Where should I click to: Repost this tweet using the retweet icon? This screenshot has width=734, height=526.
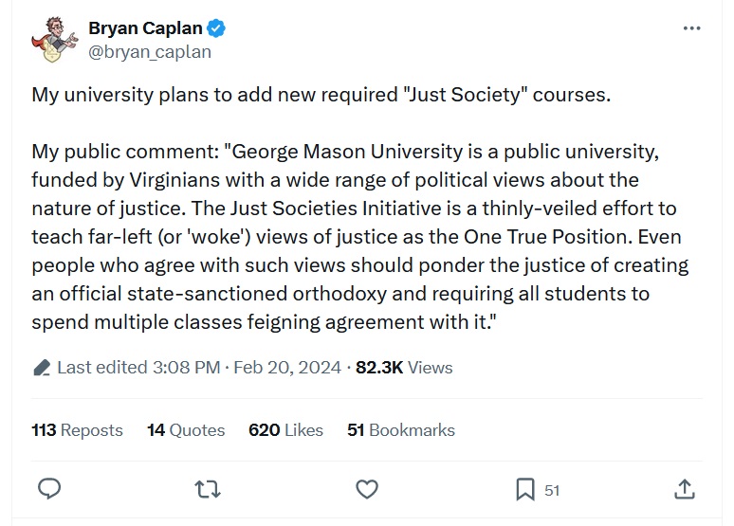point(206,489)
